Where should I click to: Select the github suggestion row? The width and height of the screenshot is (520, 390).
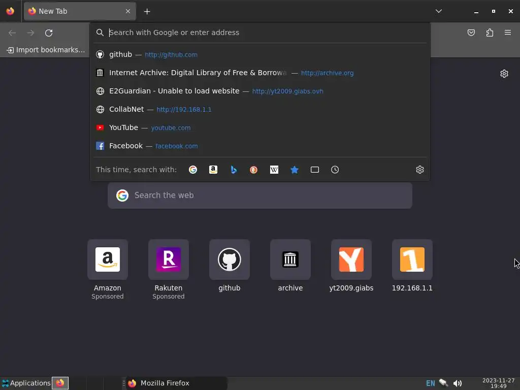[x=260, y=54]
